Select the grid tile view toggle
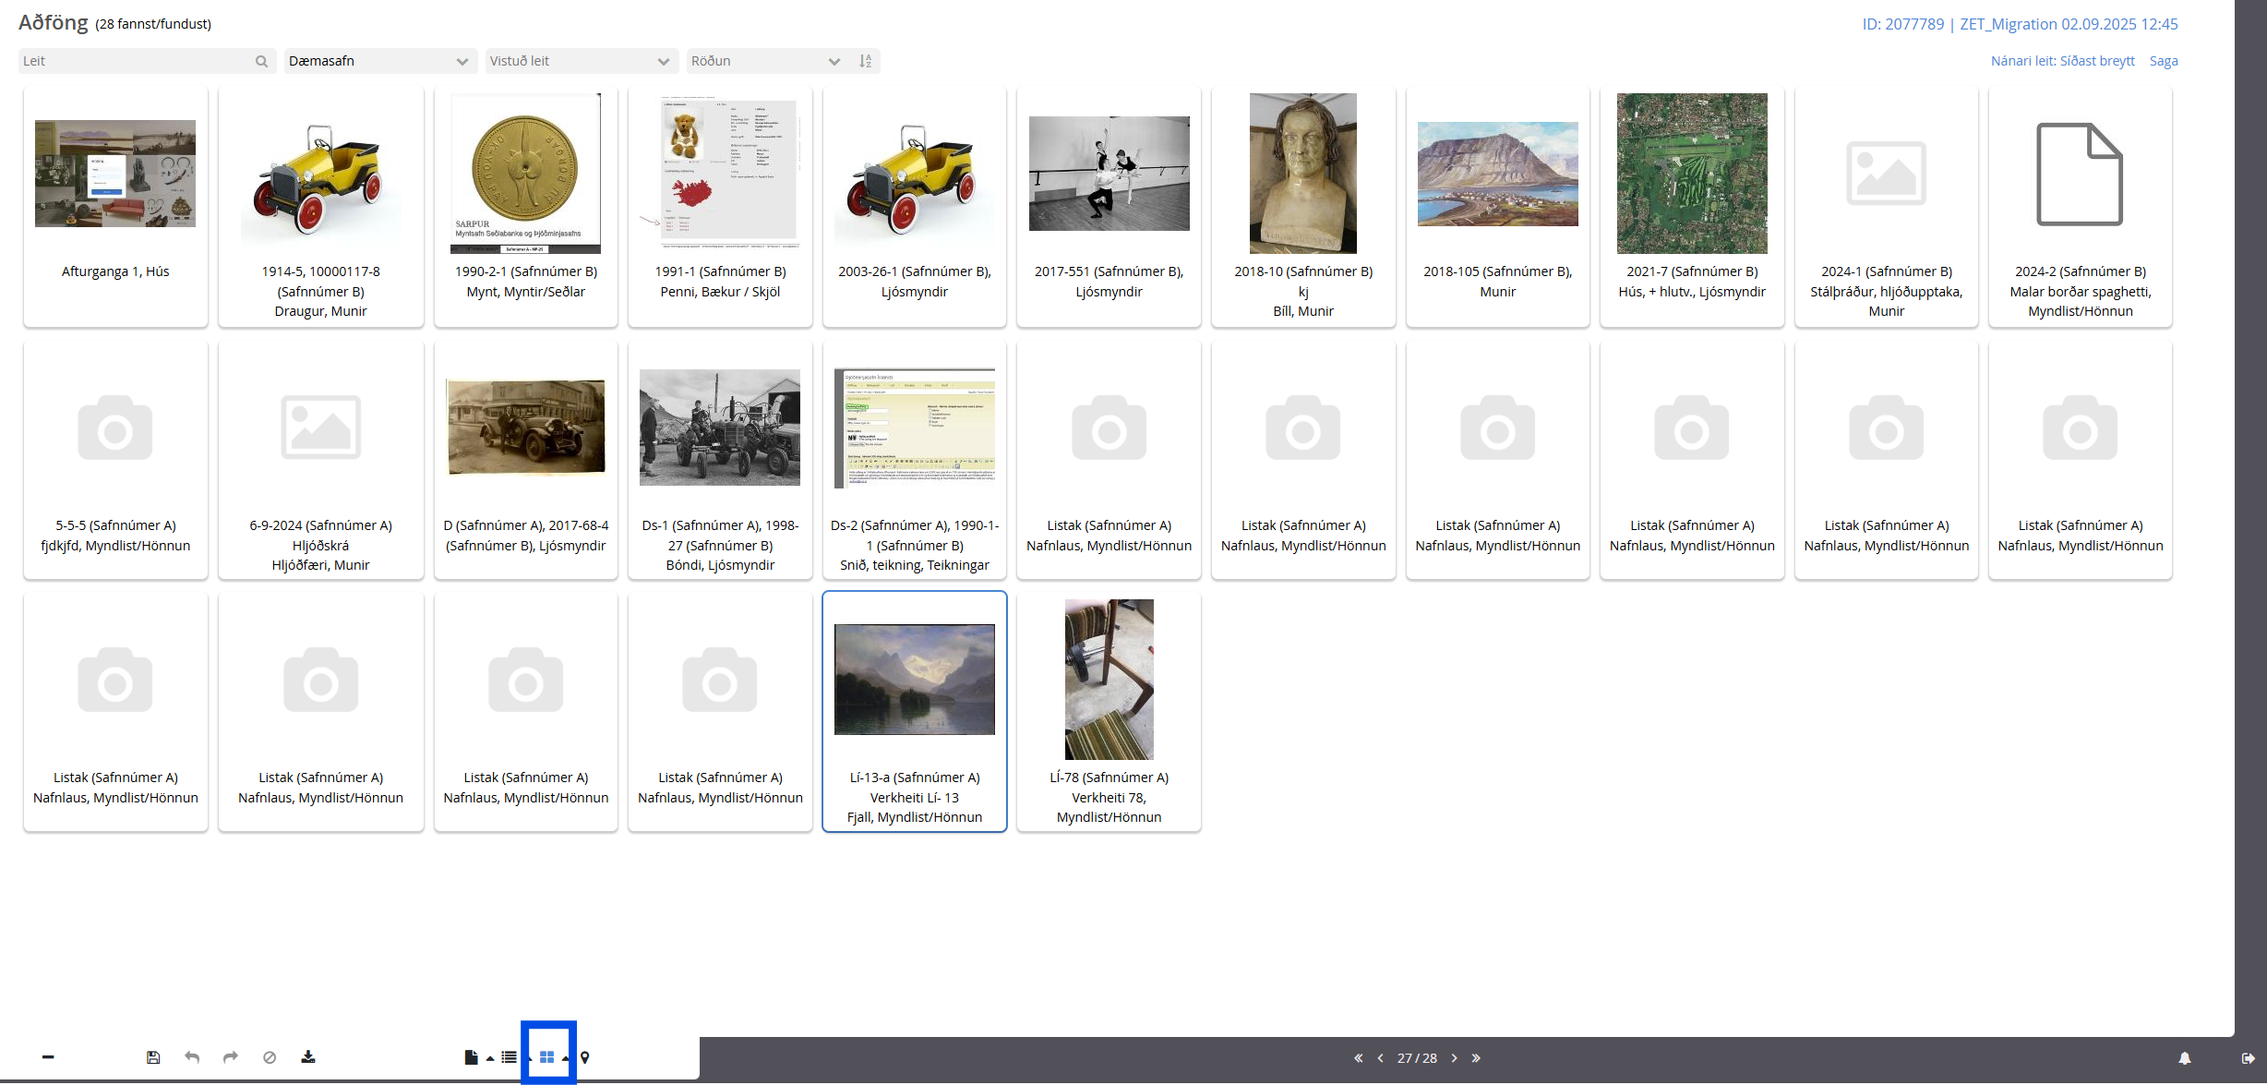Image resolution: width=2267 pixels, height=1085 pixels. pyautogui.click(x=546, y=1057)
